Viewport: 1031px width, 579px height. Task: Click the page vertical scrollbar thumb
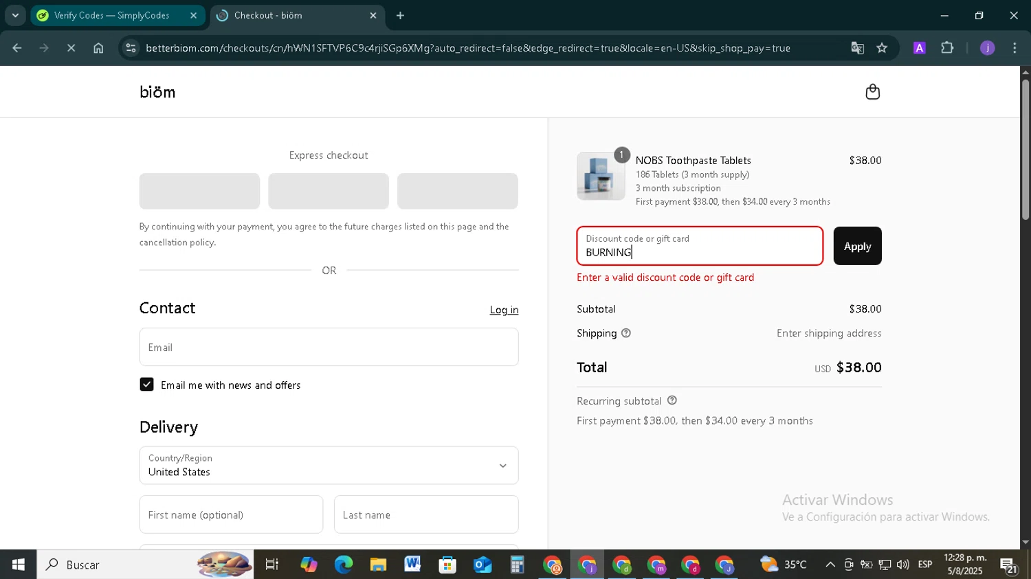pos(1026,150)
